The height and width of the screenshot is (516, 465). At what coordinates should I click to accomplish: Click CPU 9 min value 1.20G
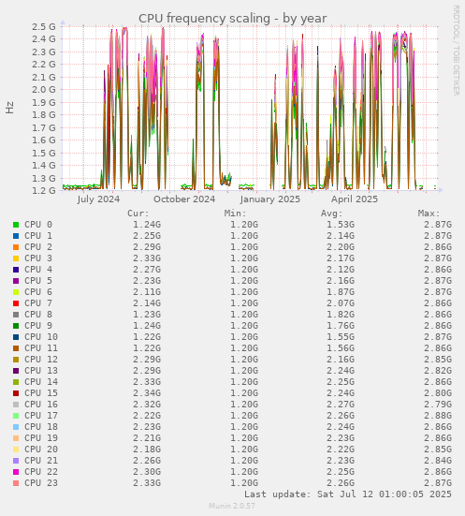[x=244, y=326]
